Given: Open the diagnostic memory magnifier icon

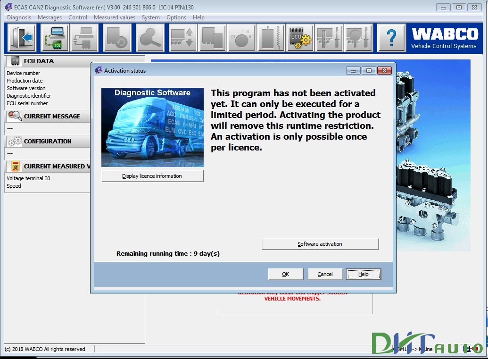Looking at the screenshot, I should tap(150, 37).
